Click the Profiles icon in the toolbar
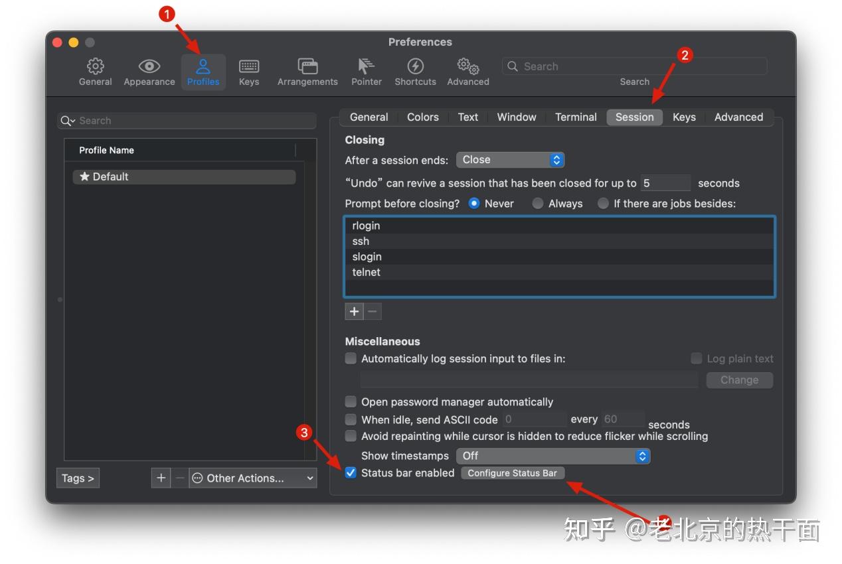 pos(203,71)
